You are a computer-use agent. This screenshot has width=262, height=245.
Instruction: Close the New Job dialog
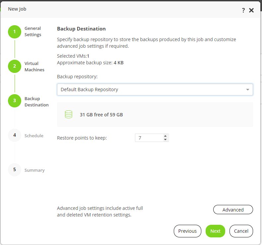click(251, 10)
